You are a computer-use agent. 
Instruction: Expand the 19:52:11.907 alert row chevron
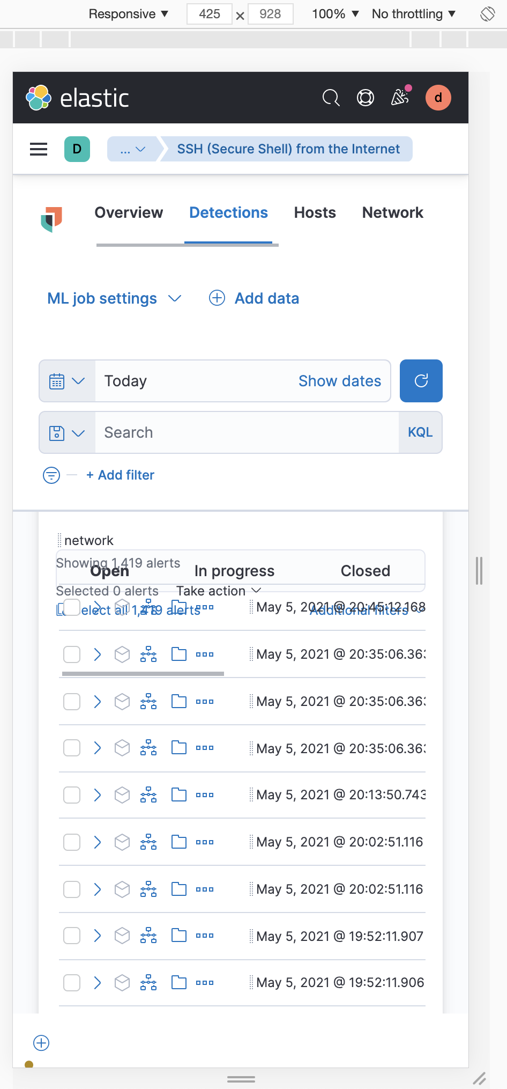click(x=98, y=936)
